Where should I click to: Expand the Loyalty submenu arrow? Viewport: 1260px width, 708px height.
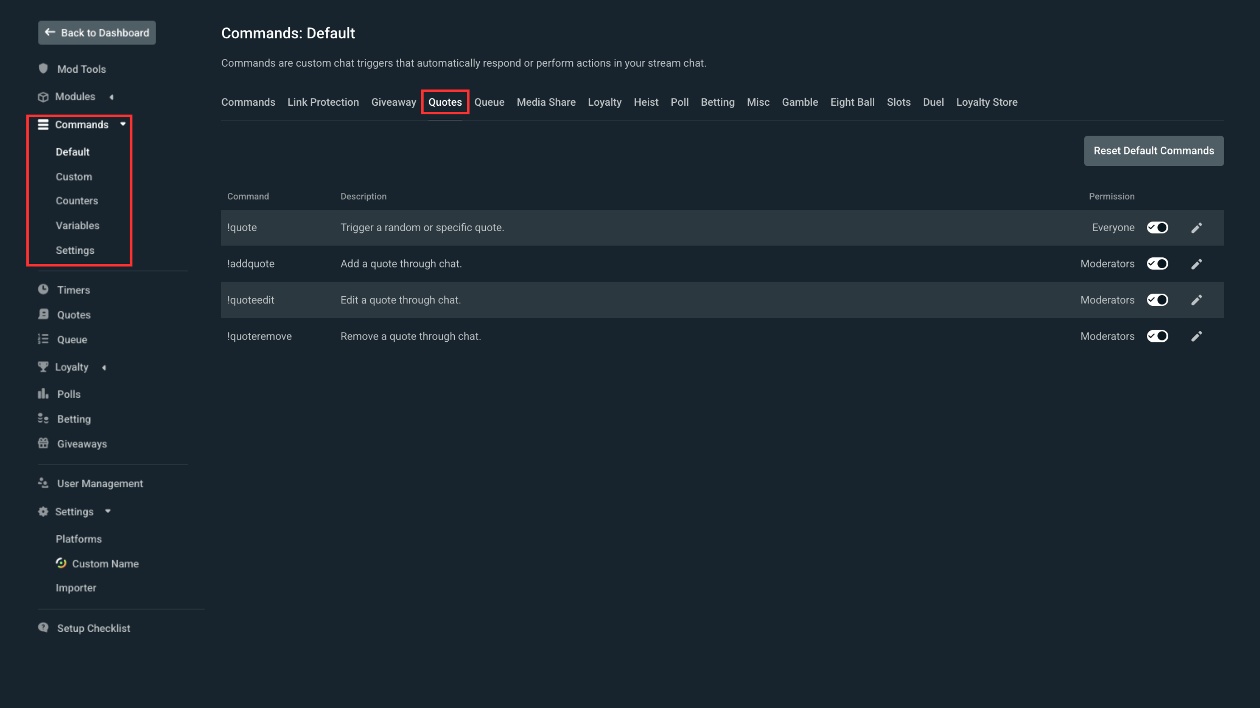click(x=104, y=367)
